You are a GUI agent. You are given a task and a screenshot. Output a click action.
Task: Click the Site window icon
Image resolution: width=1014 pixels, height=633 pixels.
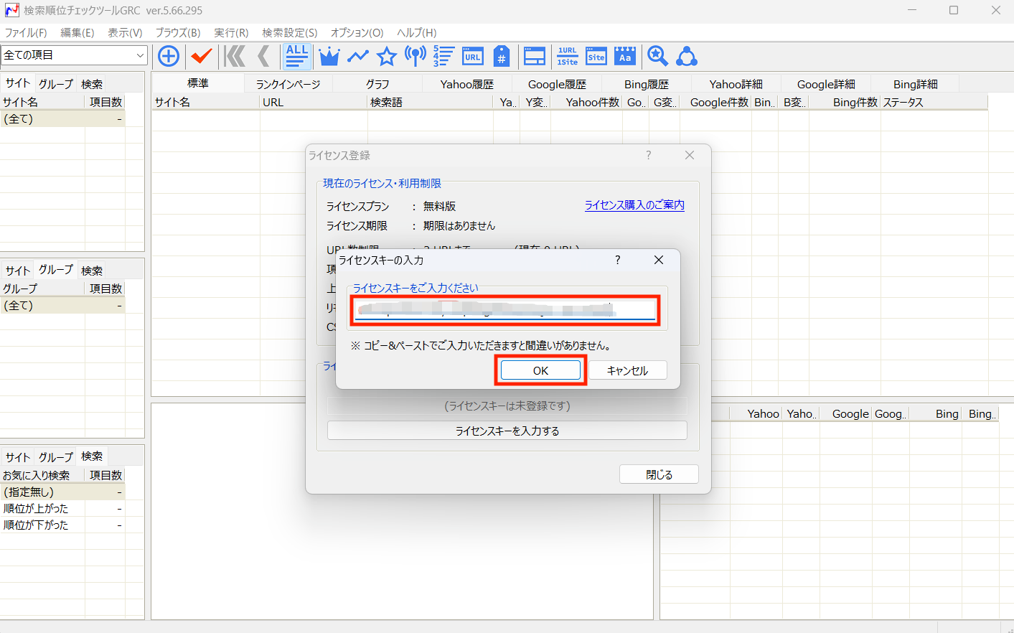(596, 56)
